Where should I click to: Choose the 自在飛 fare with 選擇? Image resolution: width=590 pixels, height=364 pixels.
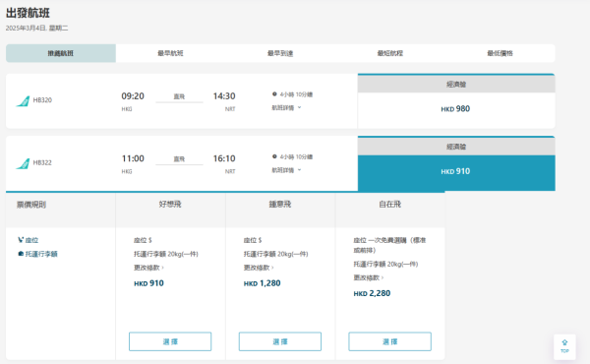click(389, 341)
